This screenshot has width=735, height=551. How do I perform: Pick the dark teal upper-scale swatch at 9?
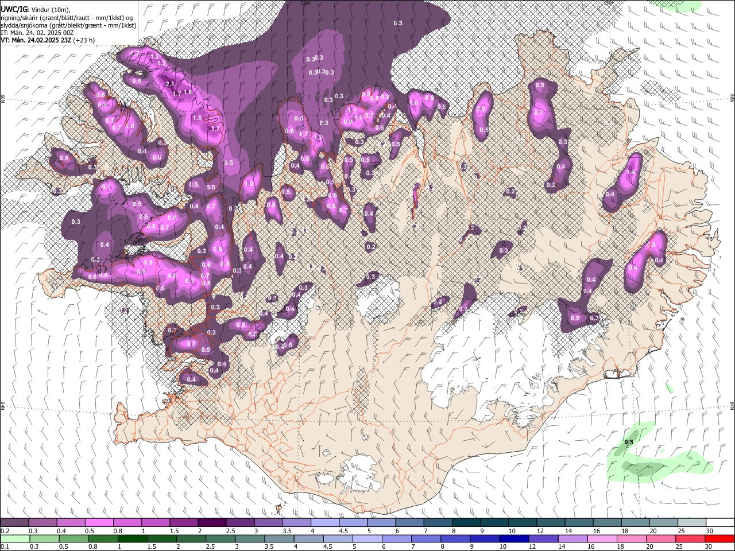(x=494, y=523)
